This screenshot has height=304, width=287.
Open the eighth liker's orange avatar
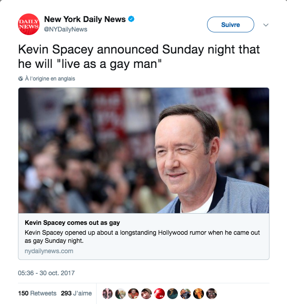[x=199, y=294]
